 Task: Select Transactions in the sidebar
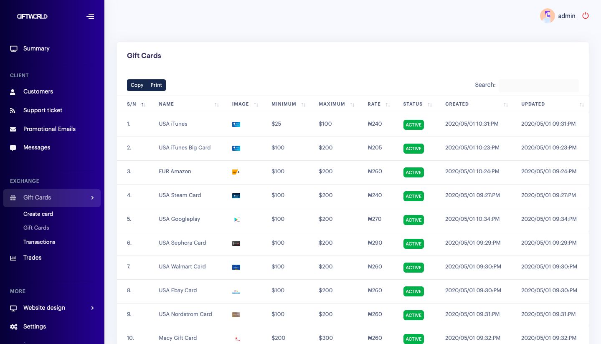click(x=39, y=242)
